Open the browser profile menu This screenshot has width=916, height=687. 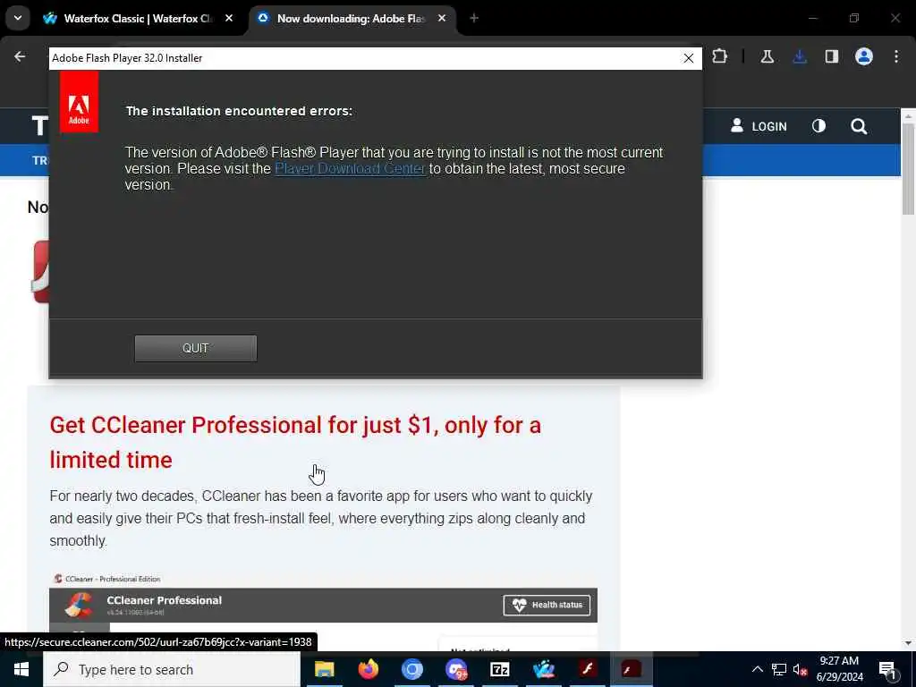click(864, 56)
